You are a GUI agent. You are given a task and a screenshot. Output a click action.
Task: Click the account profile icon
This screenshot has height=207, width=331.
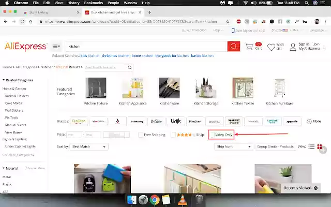coord(293,47)
